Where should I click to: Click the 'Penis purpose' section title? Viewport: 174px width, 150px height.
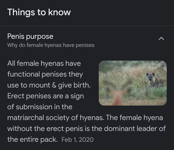[30, 36]
